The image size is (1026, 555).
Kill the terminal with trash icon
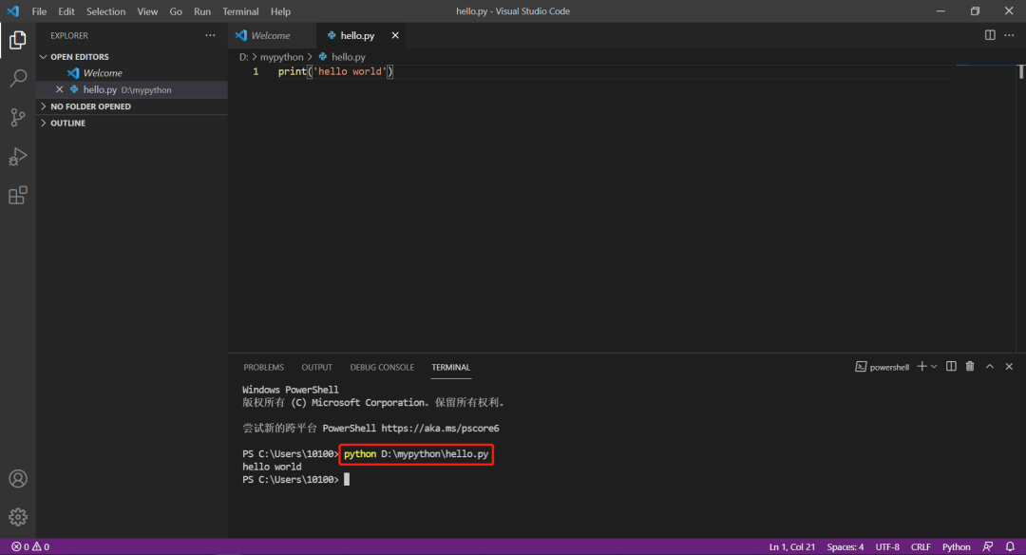970,367
